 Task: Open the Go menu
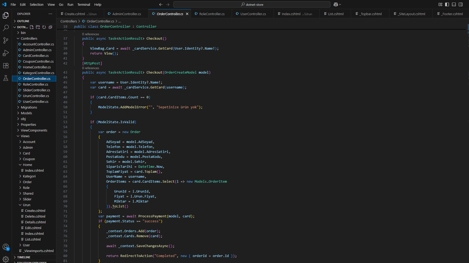[61, 4]
